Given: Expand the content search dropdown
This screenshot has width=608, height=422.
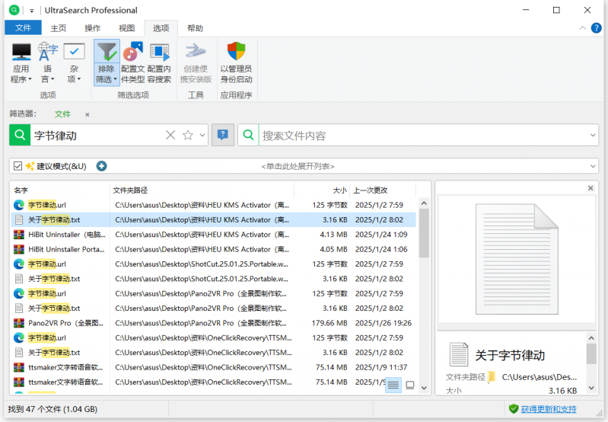Looking at the screenshot, I should (x=593, y=135).
